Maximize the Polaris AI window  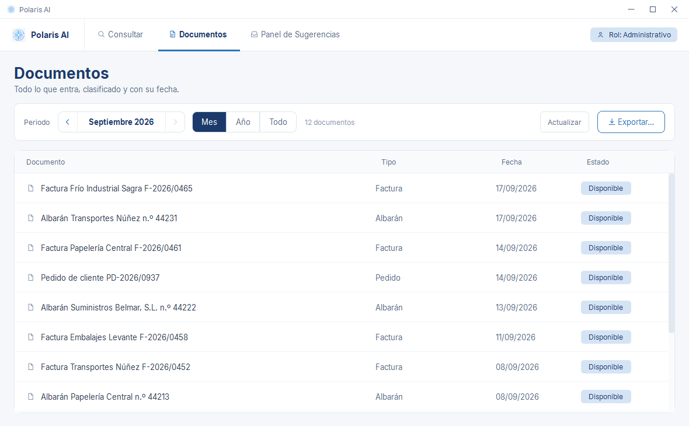[653, 9]
